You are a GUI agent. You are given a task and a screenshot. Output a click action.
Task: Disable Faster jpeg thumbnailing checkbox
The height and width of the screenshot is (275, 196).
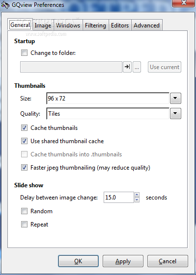coord(24,168)
